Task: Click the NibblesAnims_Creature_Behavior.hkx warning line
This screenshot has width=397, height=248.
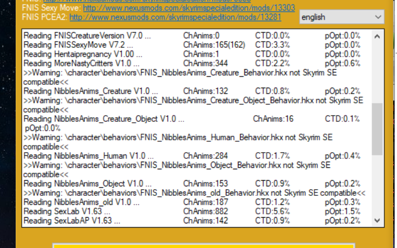Action: [180, 77]
